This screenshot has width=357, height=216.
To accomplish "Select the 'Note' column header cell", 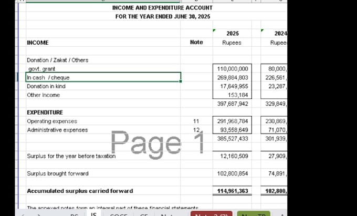I will (196, 42).
